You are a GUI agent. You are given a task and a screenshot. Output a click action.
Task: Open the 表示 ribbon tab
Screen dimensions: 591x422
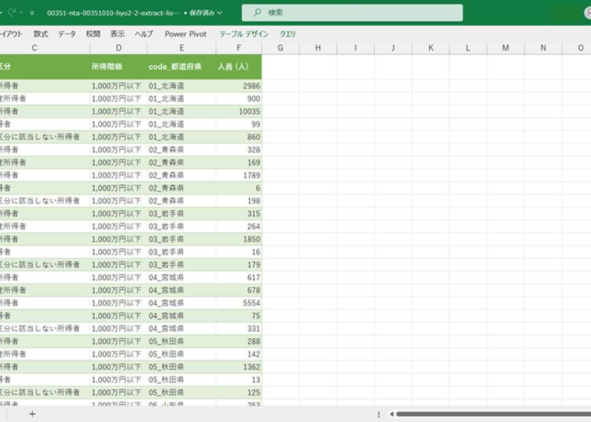click(118, 34)
